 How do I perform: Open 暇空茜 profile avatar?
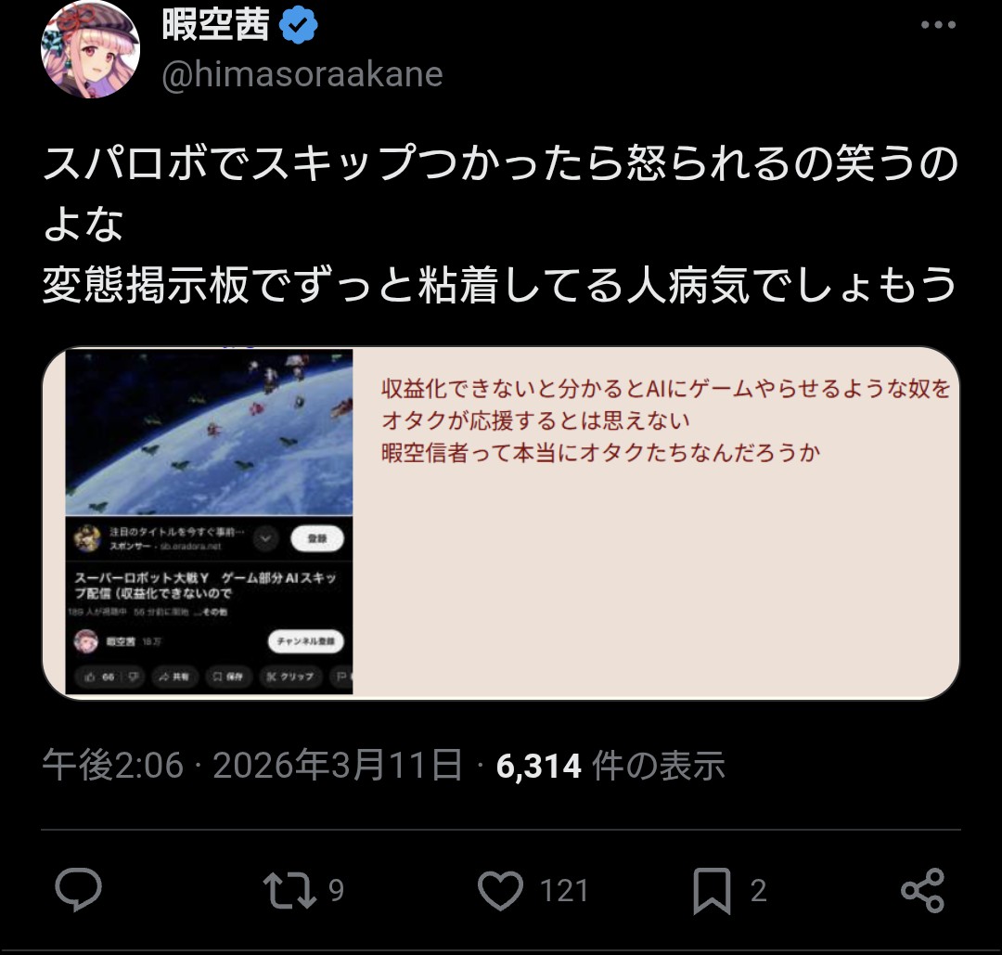[x=90, y=49]
